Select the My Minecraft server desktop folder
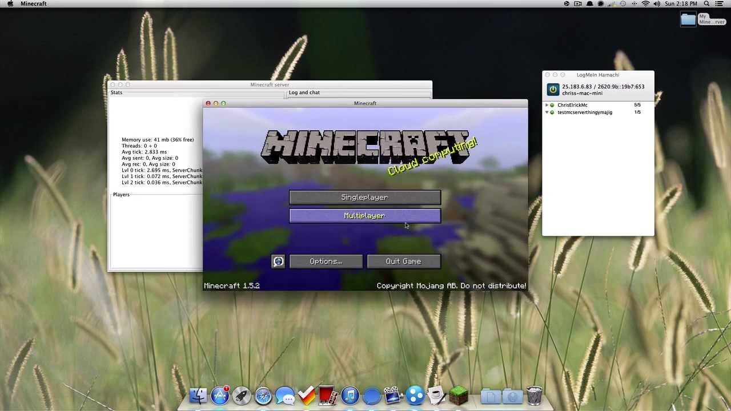 (688, 19)
